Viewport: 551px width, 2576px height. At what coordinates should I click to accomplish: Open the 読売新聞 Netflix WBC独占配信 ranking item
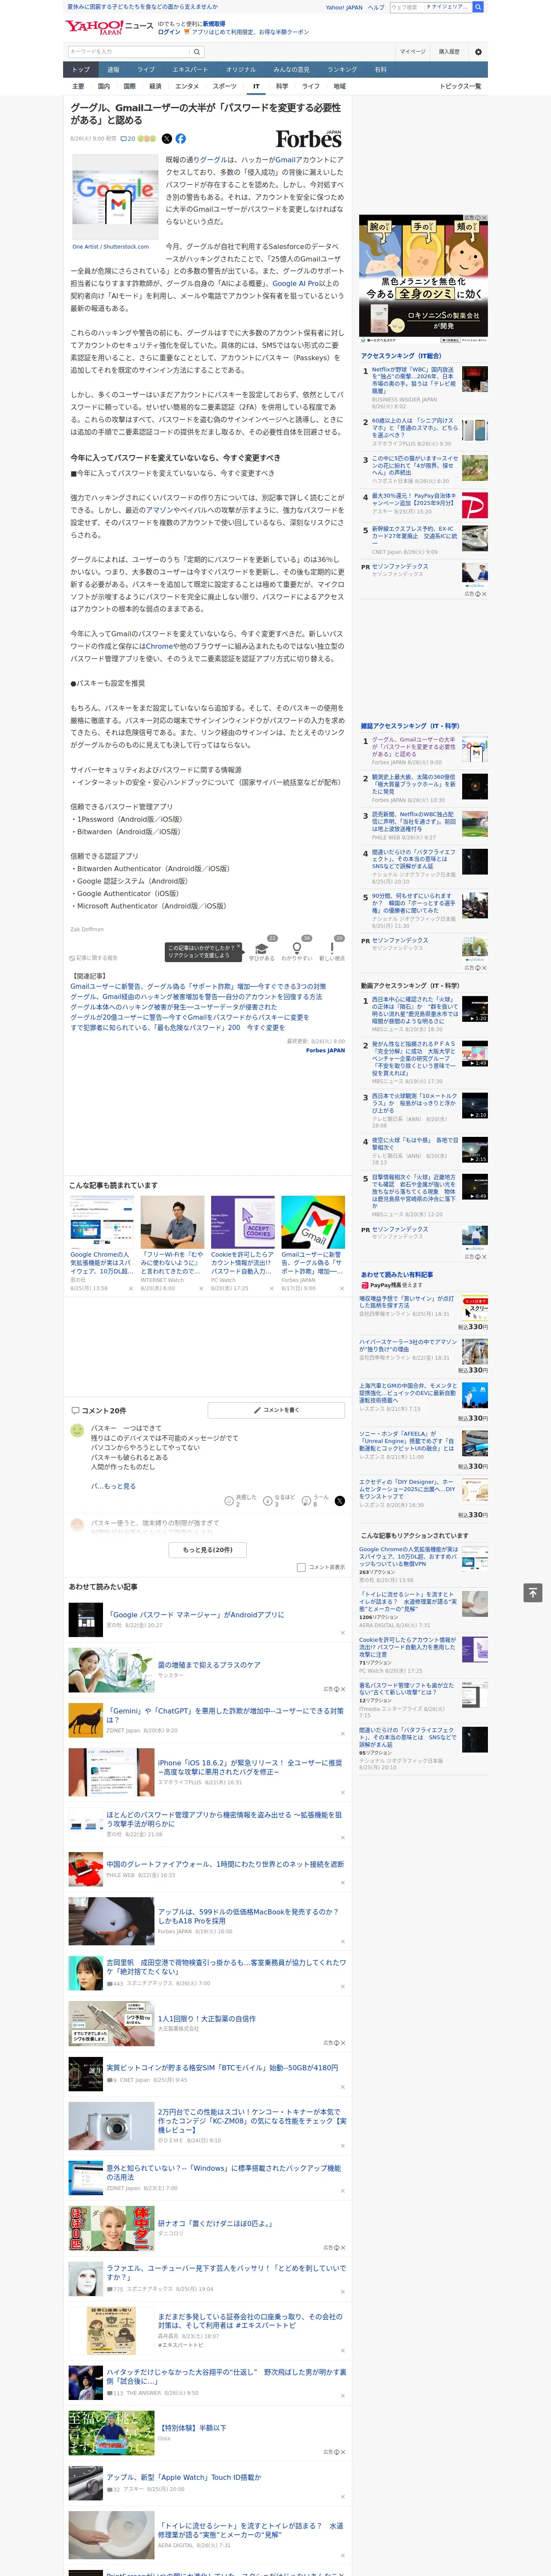tap(414, 822)
